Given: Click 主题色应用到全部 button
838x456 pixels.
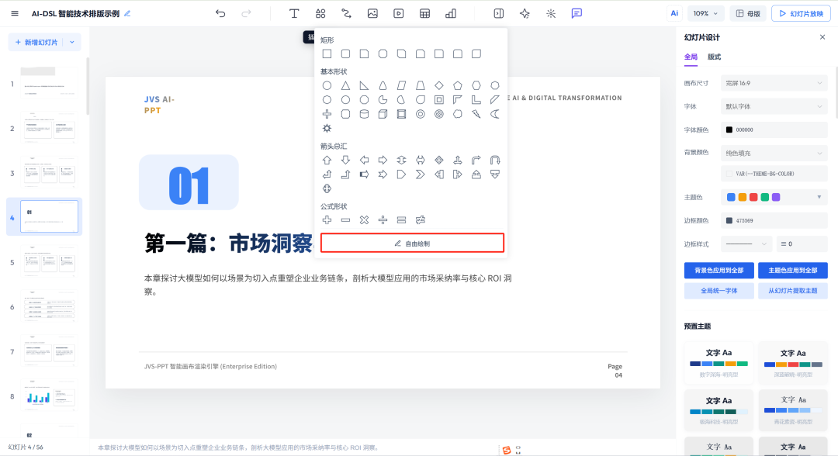Looking at the screenshot, I should 792,270.
